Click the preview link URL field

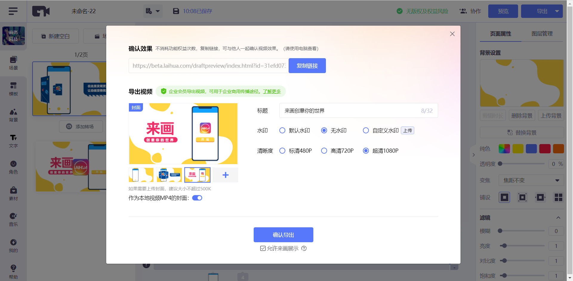[209, 66]
